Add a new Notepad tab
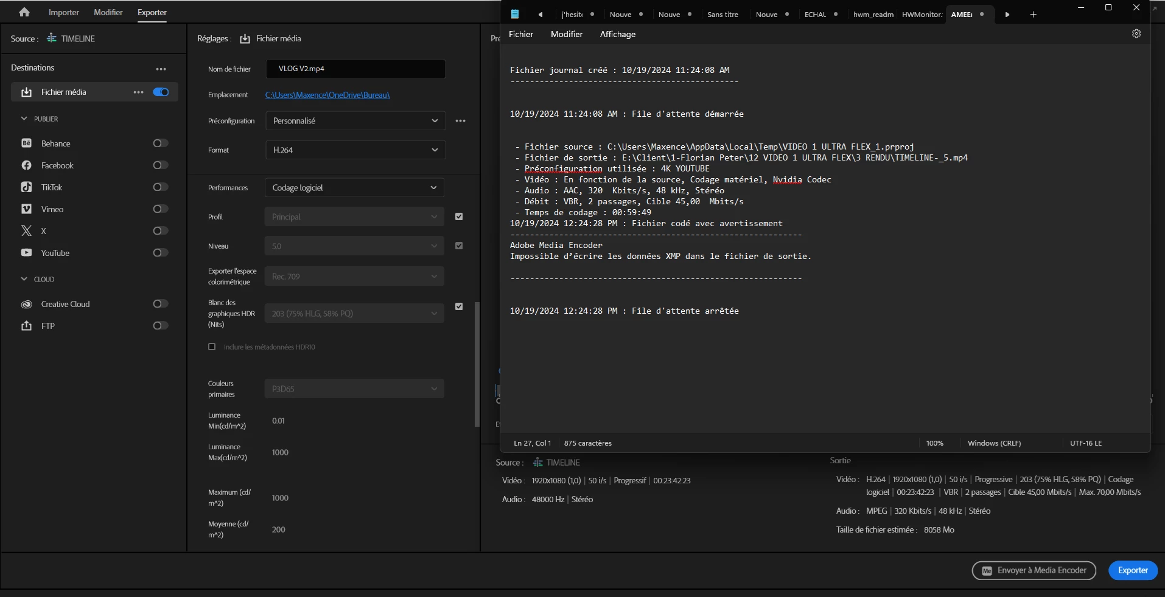 1033,14
